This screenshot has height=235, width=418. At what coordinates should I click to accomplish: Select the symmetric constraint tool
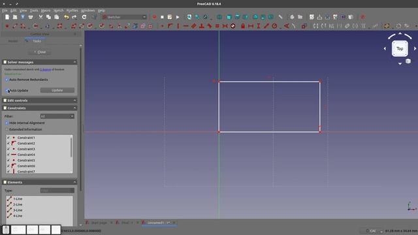coord(225,26)
